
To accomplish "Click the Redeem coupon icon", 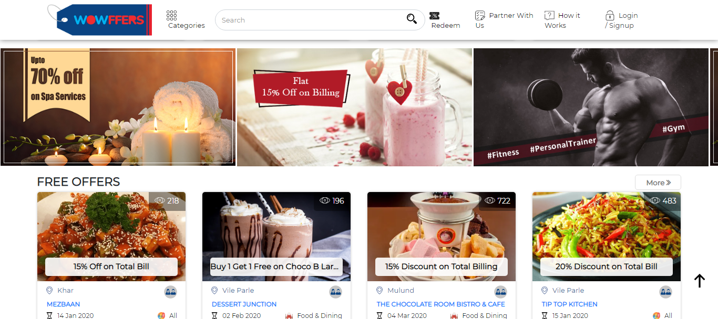I will point(434,16).
